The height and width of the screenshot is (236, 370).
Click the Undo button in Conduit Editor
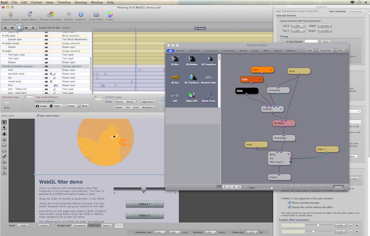[309, 50]
